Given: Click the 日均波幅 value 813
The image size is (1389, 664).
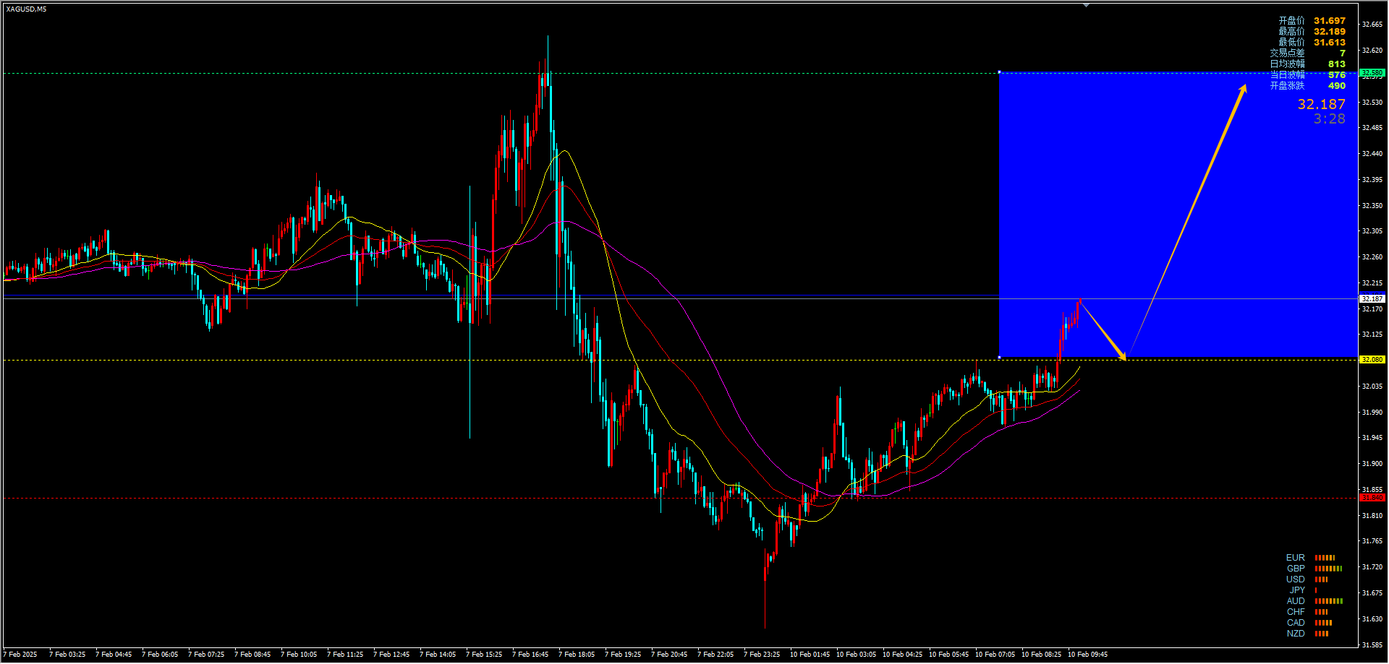Looking at the screenshot, I should 1337,64.
